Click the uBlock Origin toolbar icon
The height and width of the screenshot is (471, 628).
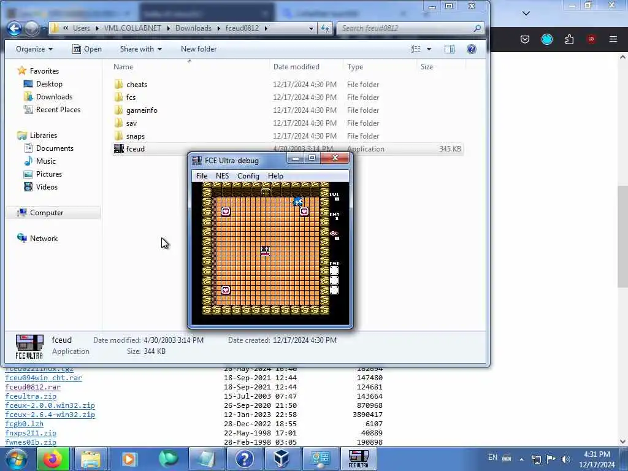tap(591, 39)
